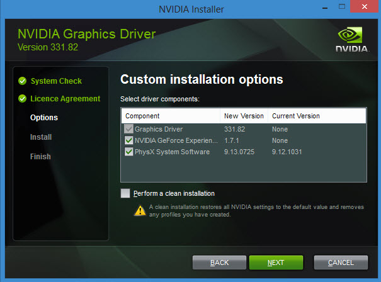Uncheck the PhysX System Software checkbox

coord(129,152)
